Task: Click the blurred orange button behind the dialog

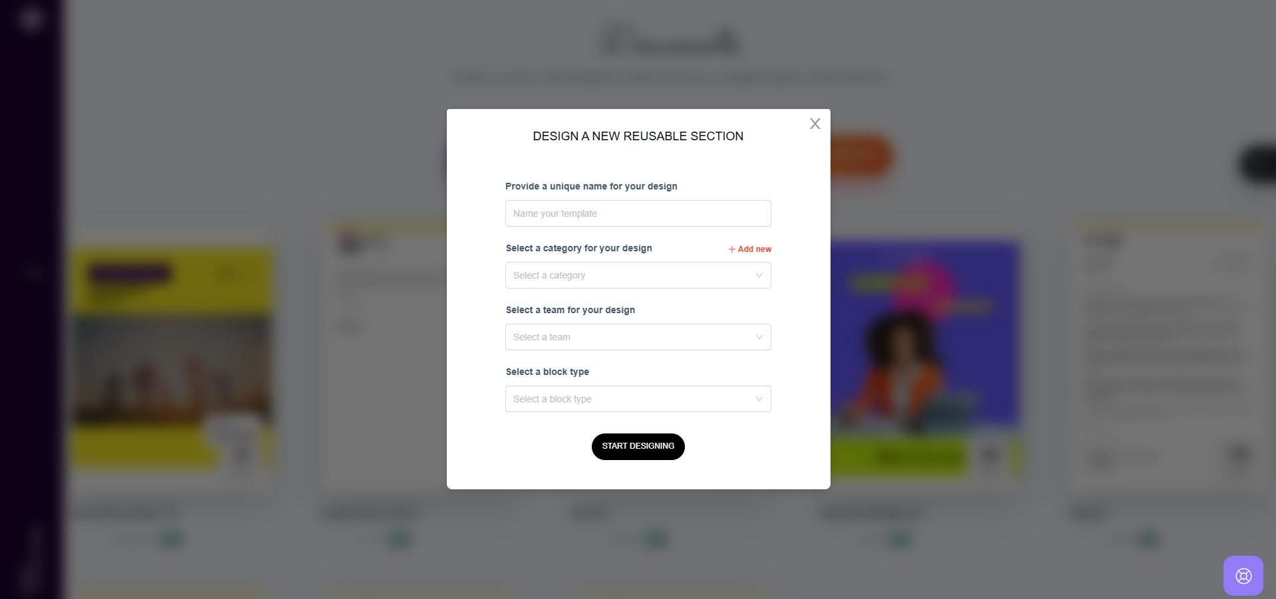Action: pos(861,157)
